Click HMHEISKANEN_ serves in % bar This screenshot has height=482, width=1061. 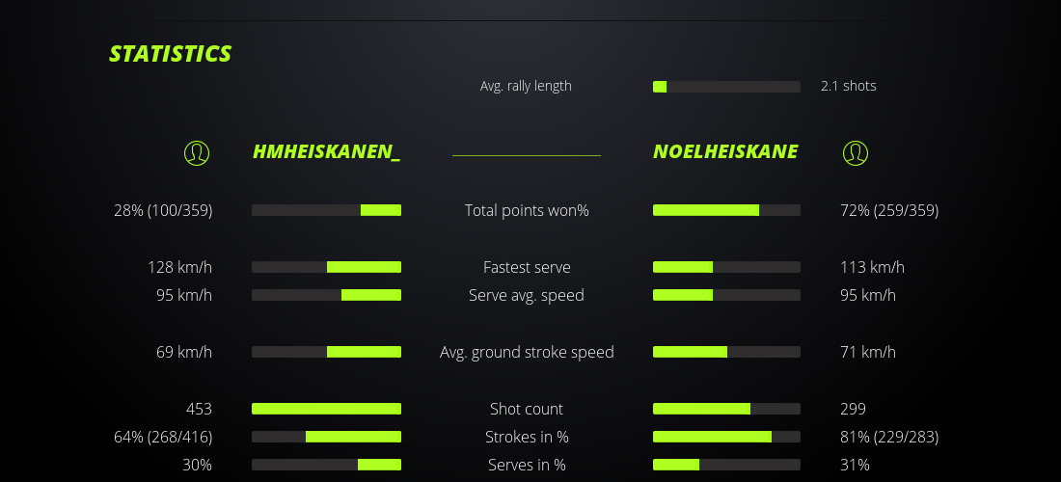coord(326,465)
